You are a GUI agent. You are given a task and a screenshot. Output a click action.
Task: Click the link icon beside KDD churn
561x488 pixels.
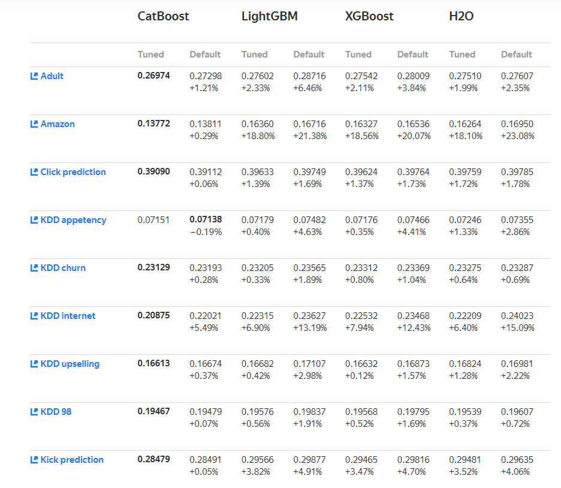(34, 268)
